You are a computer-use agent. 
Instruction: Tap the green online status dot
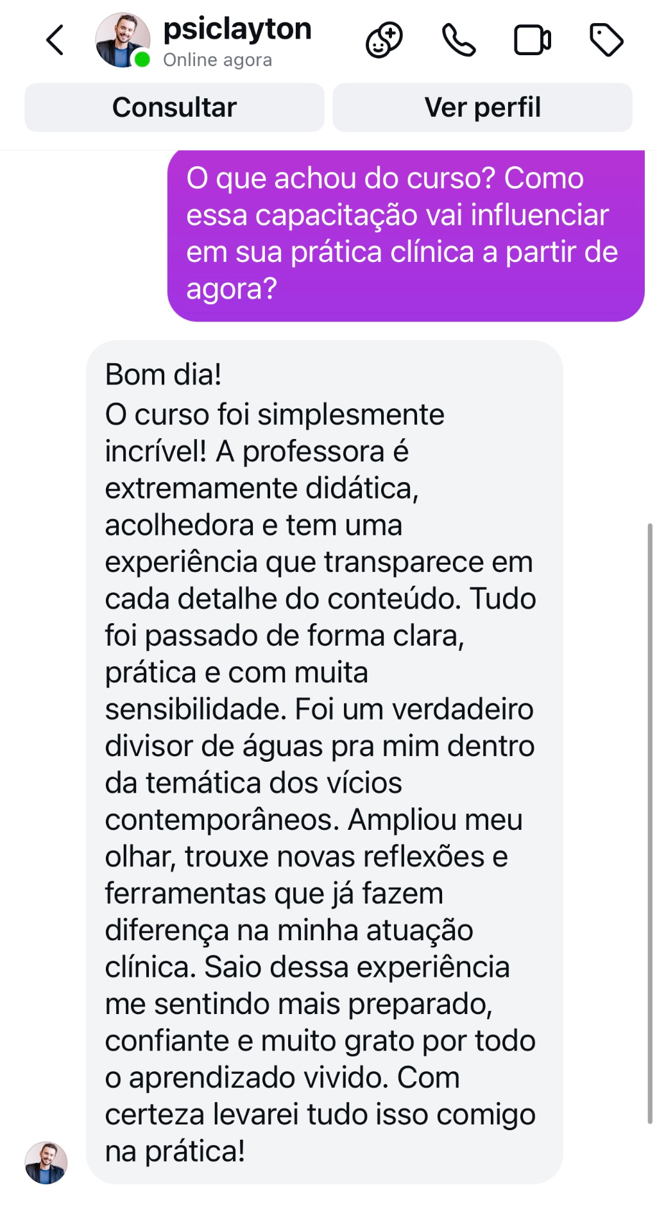(x=142, y=60)
